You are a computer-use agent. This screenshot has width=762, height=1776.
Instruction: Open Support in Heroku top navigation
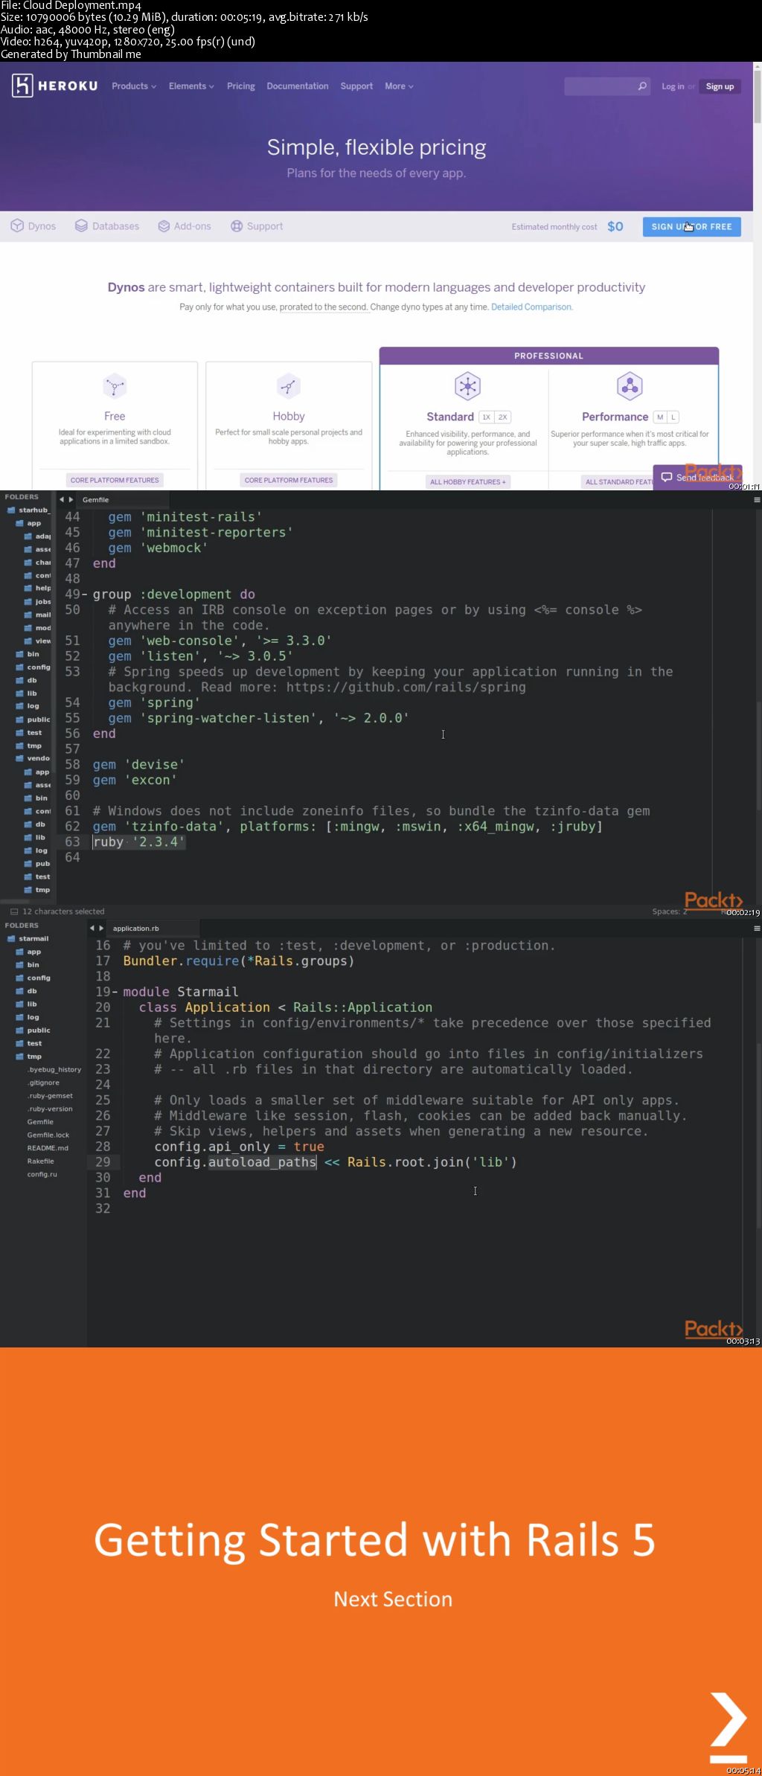tap(356, 86)
